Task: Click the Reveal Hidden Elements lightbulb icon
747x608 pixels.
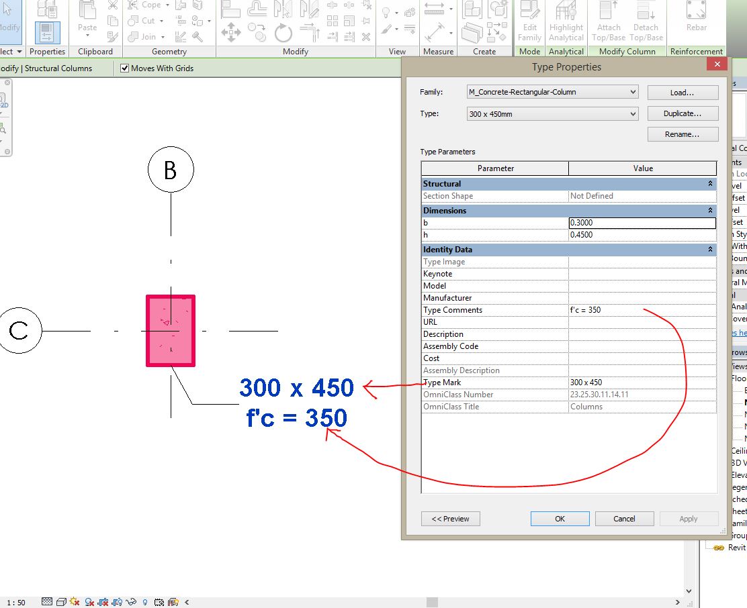Action: pos(145,602)
